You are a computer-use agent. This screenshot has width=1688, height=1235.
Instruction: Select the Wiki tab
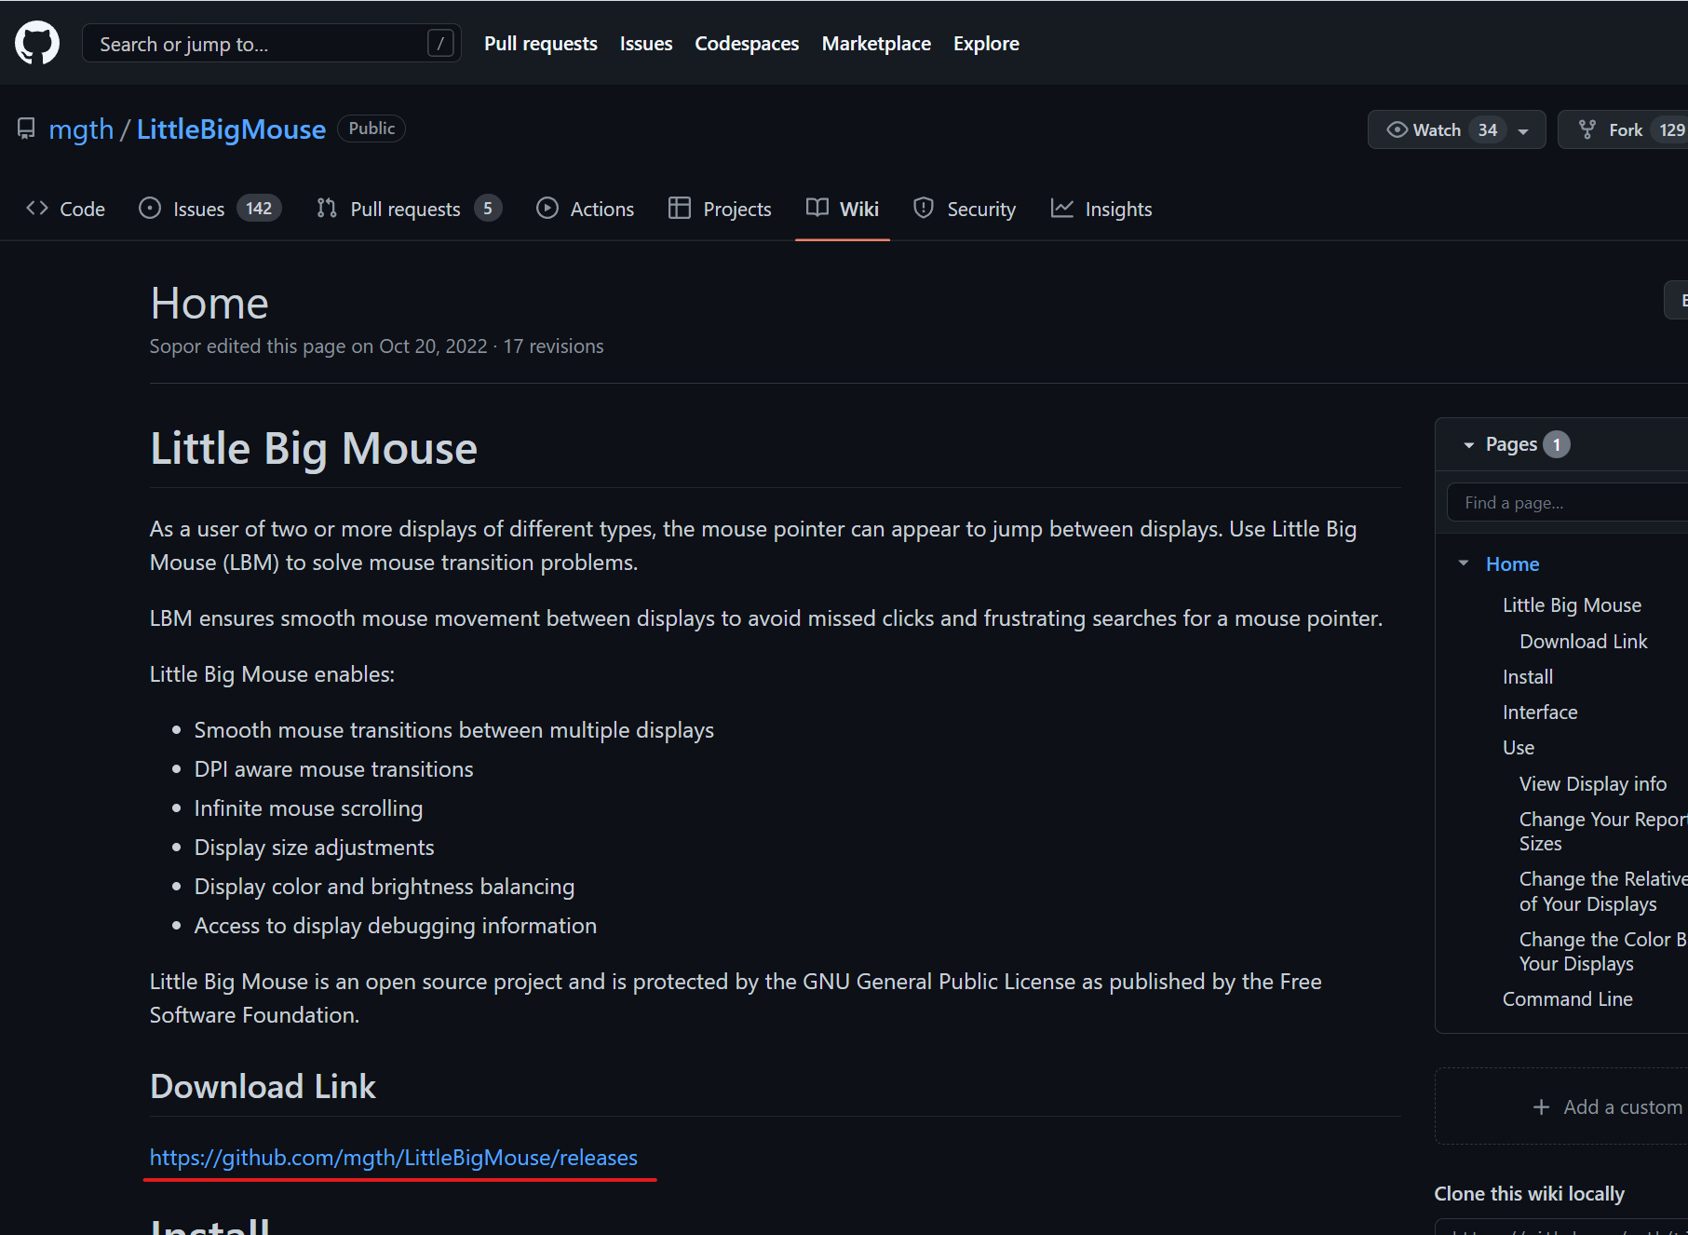[x=843, y=209]
